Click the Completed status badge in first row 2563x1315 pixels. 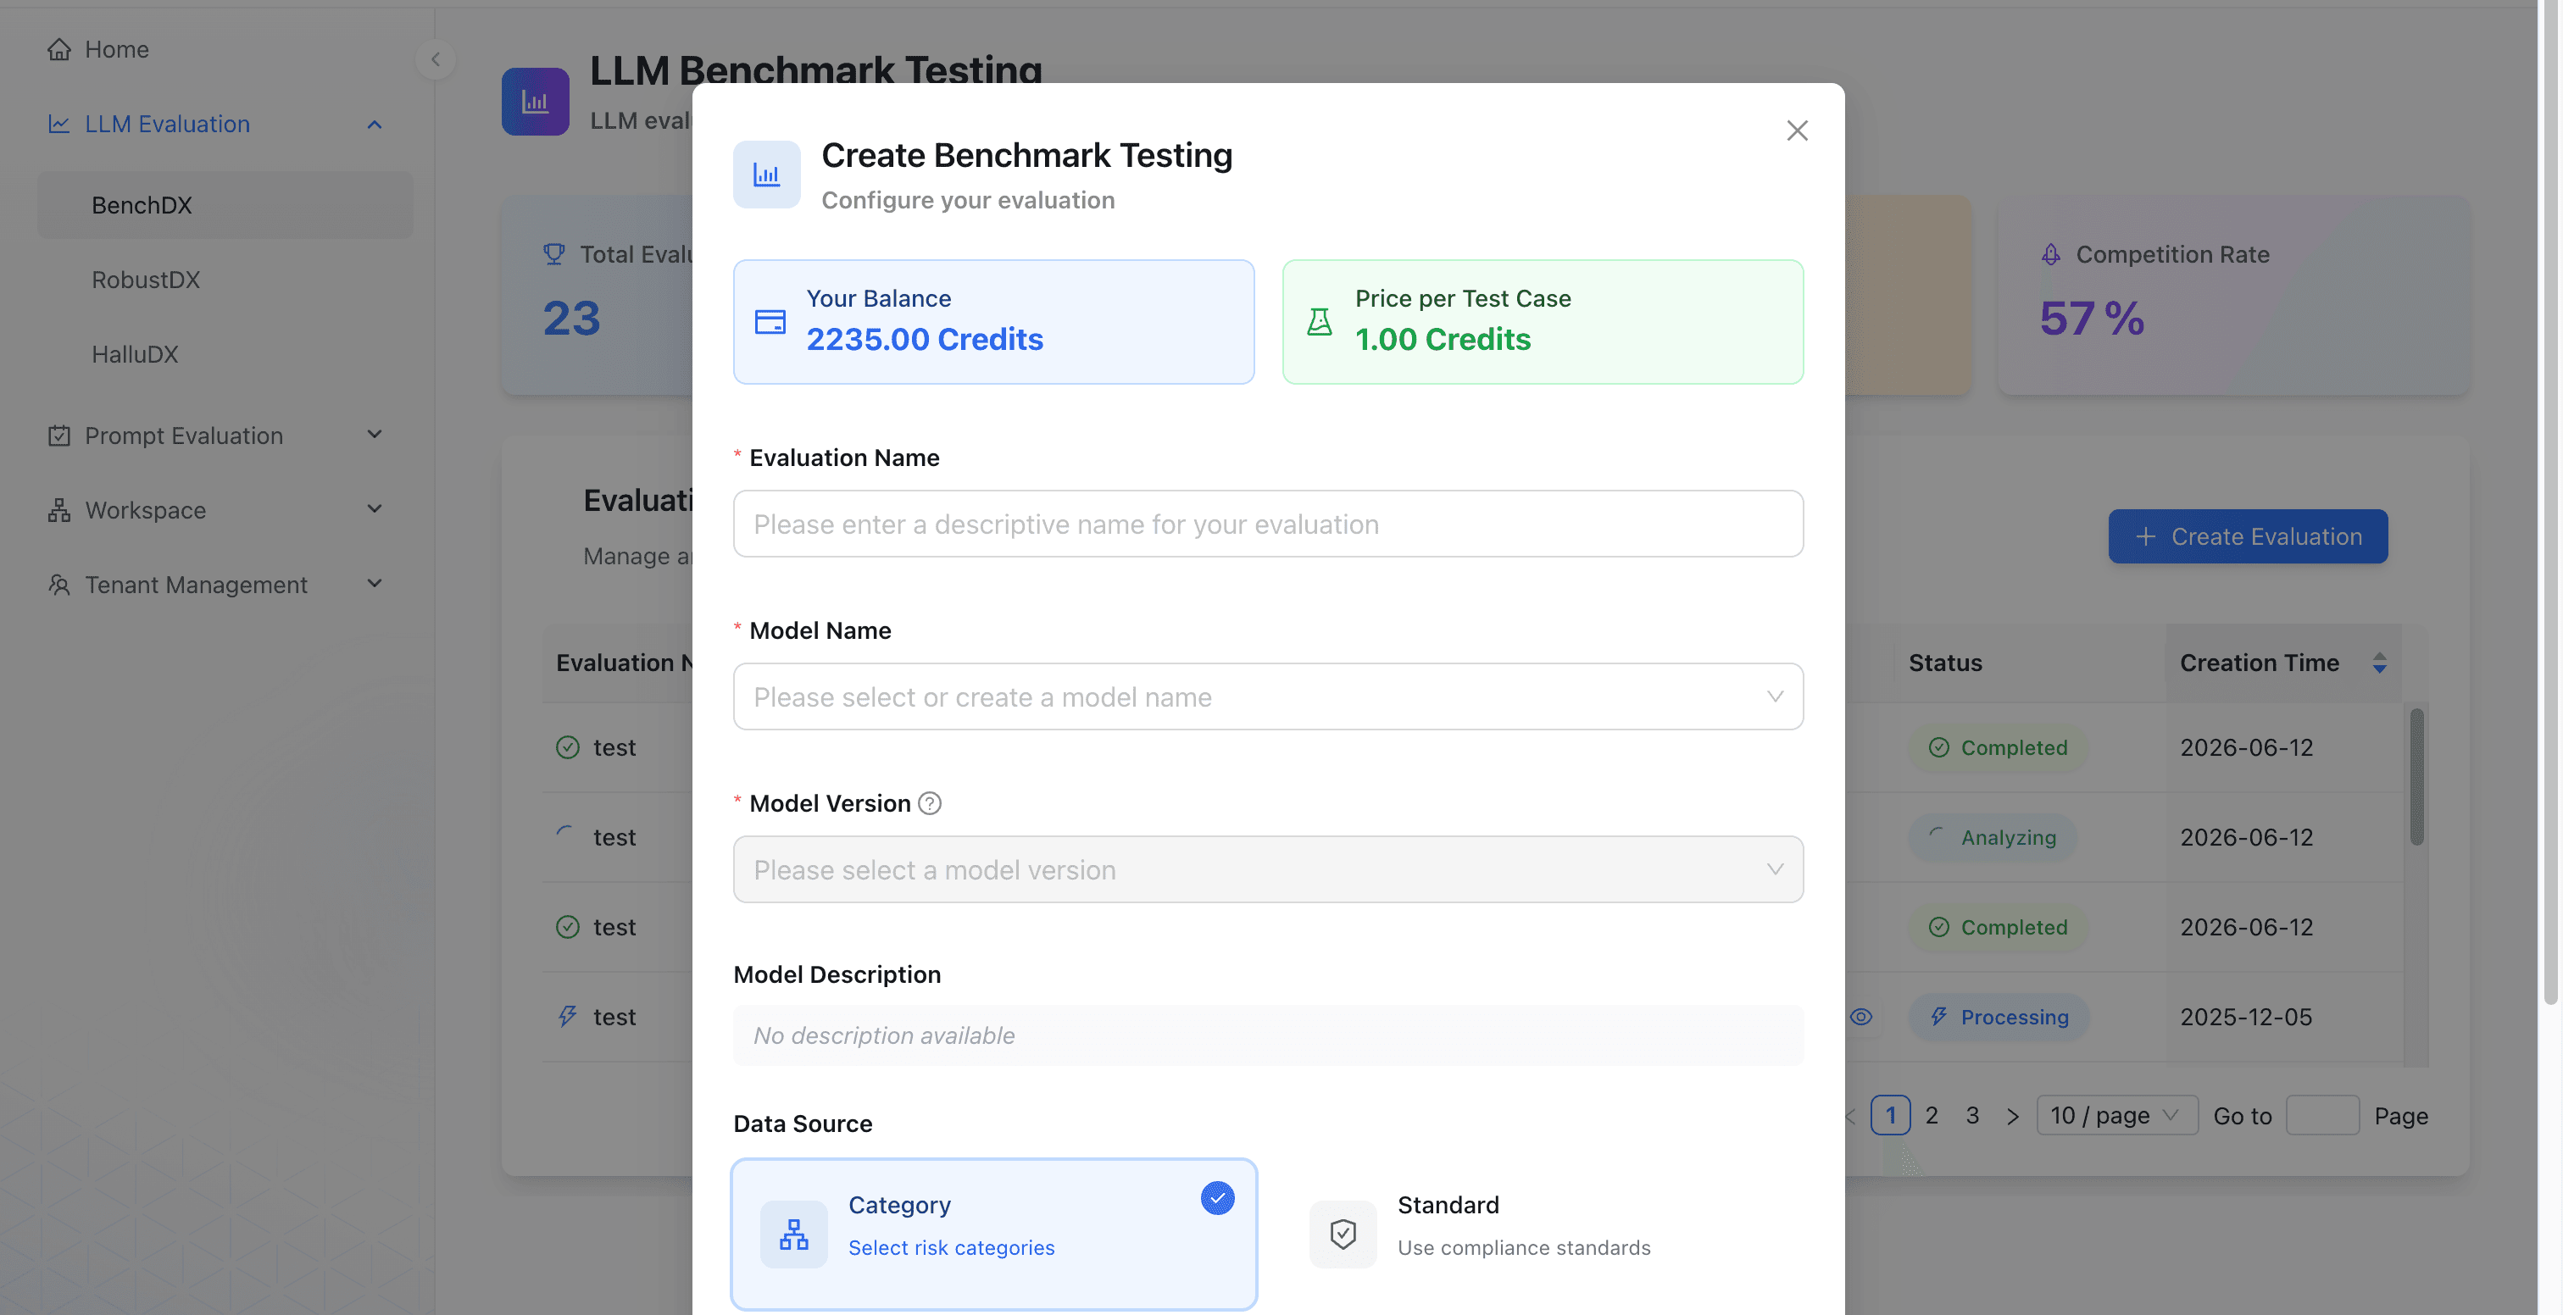point(1999,747)
